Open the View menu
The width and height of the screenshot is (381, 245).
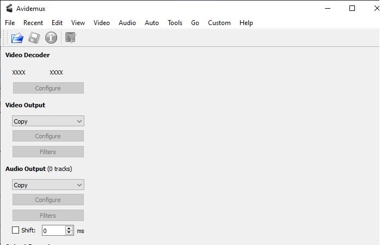click(x=78, y=23)
